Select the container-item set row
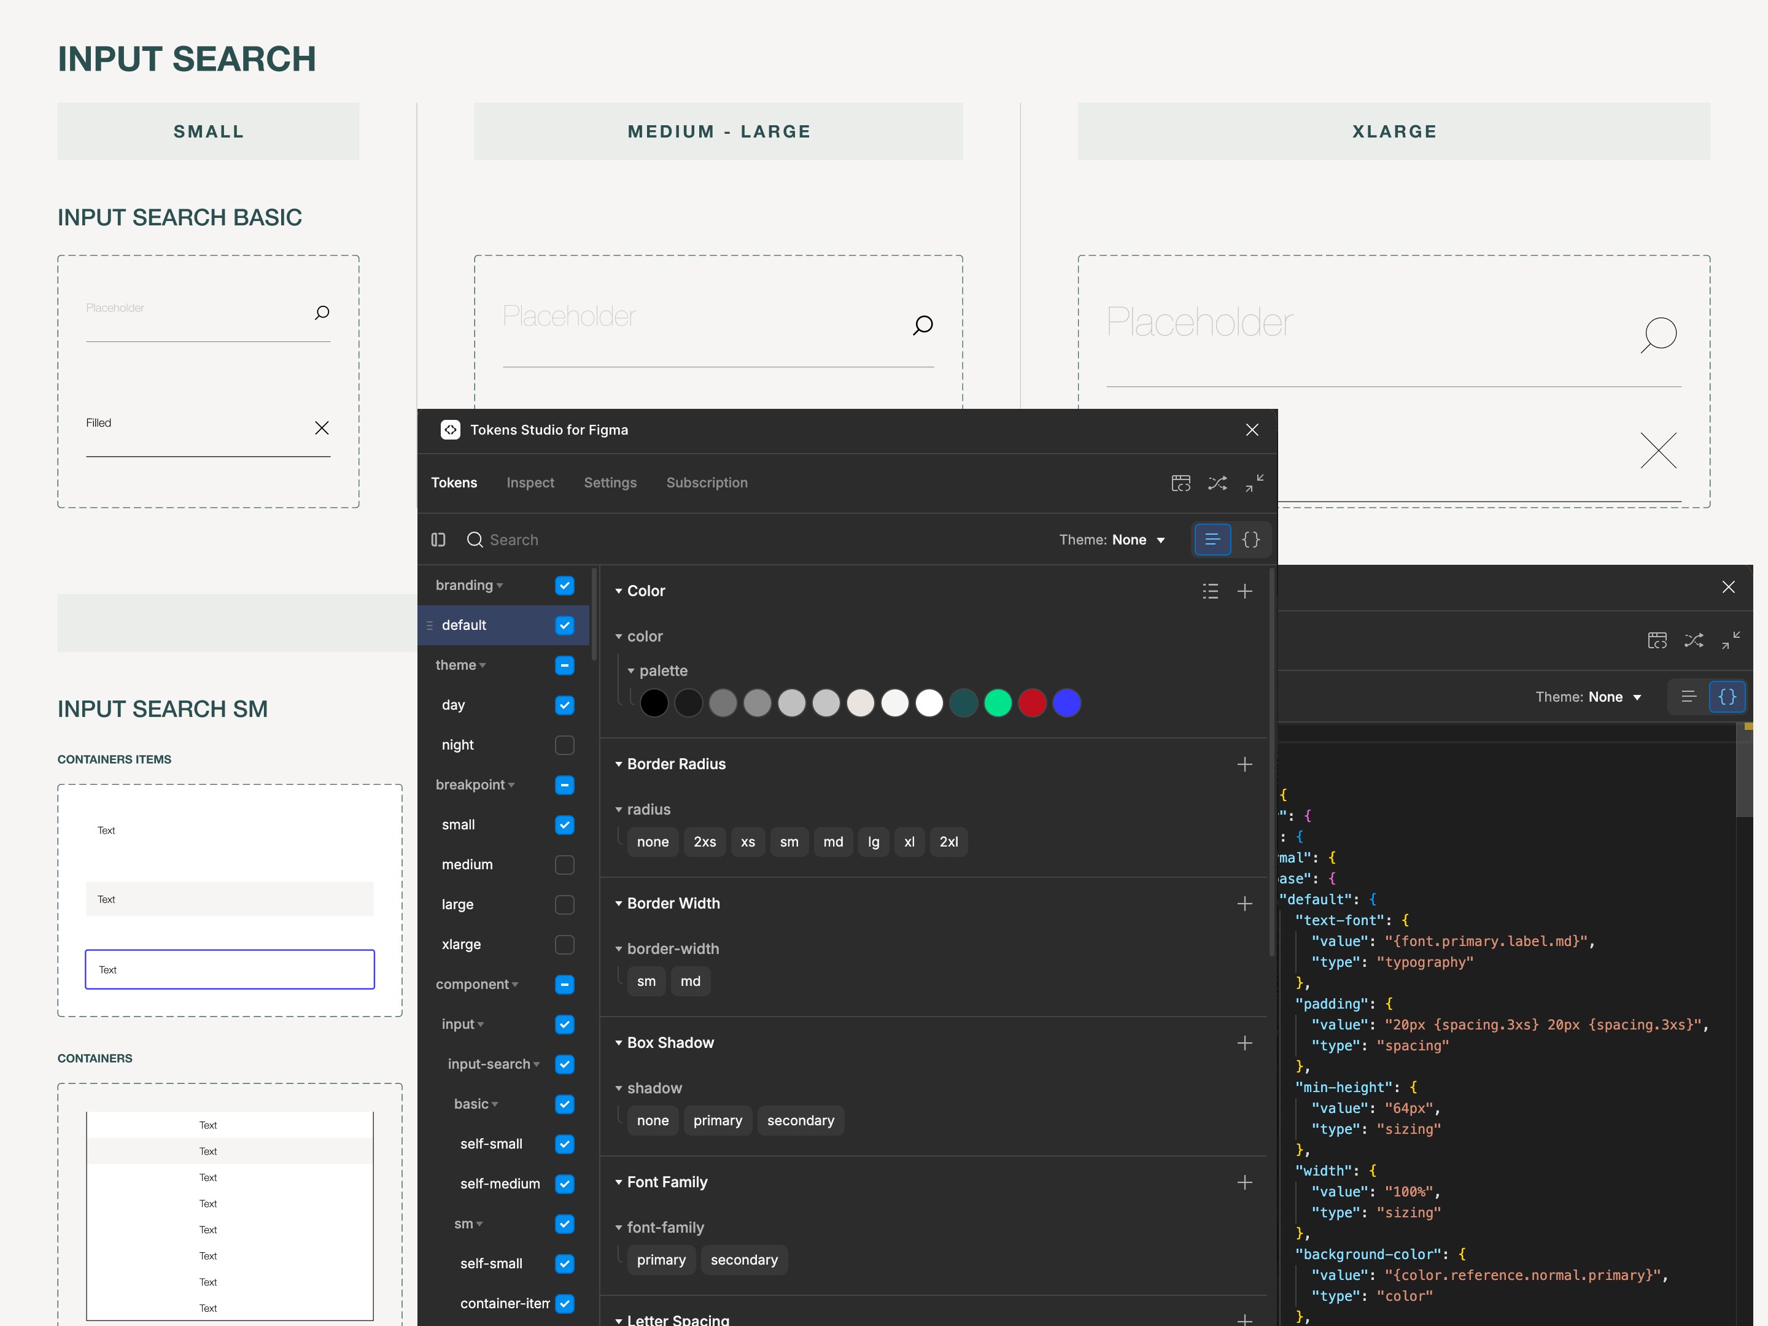Screen dimensions: 1768x1326 pyautogui.click(x=503, y=1304)
